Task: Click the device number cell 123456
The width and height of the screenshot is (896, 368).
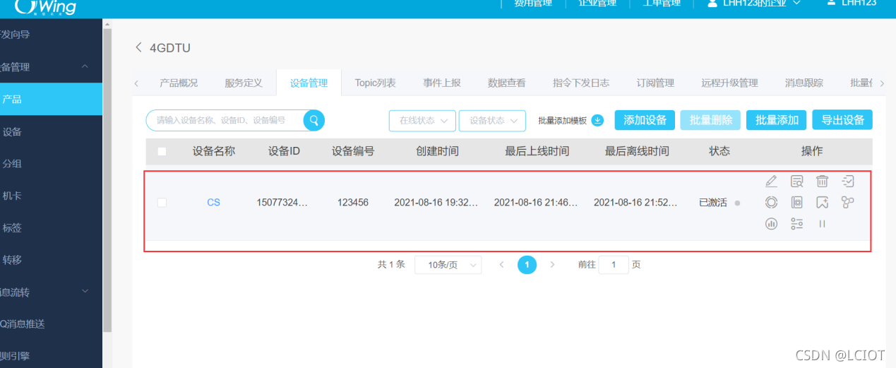Action: pyautogui.click(x=353, y=203)
